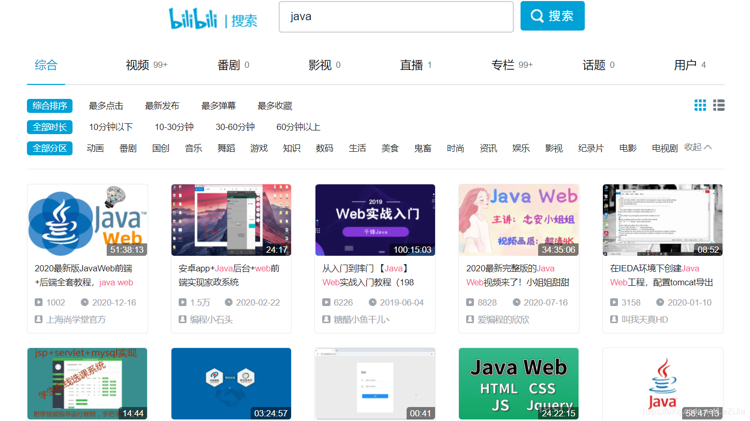Click clock icon beside 2020-02-22

pos(229,302)
